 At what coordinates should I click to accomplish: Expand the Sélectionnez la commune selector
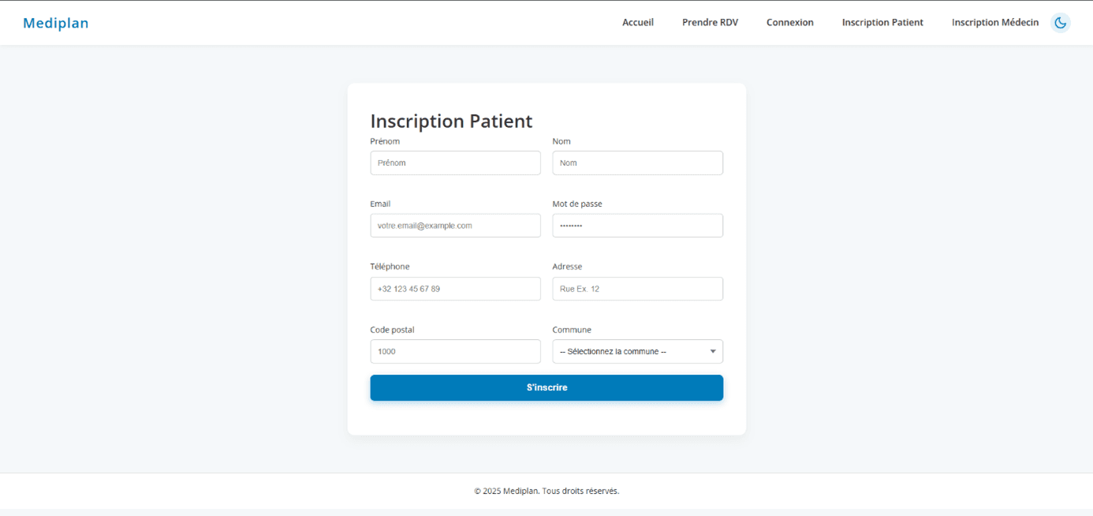pyautogui.click(x=637, y=351)
